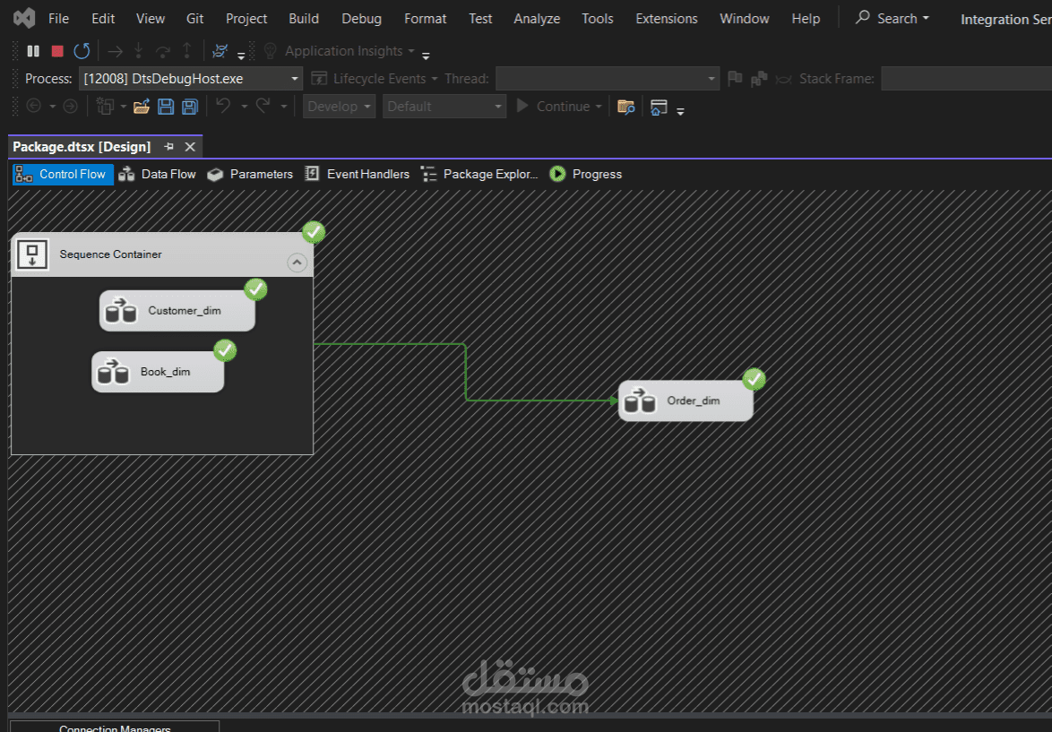The width and height of the screenshot is (1052, 732).
Task: Click the Redo arrow icon
Action: click(263, 106)
